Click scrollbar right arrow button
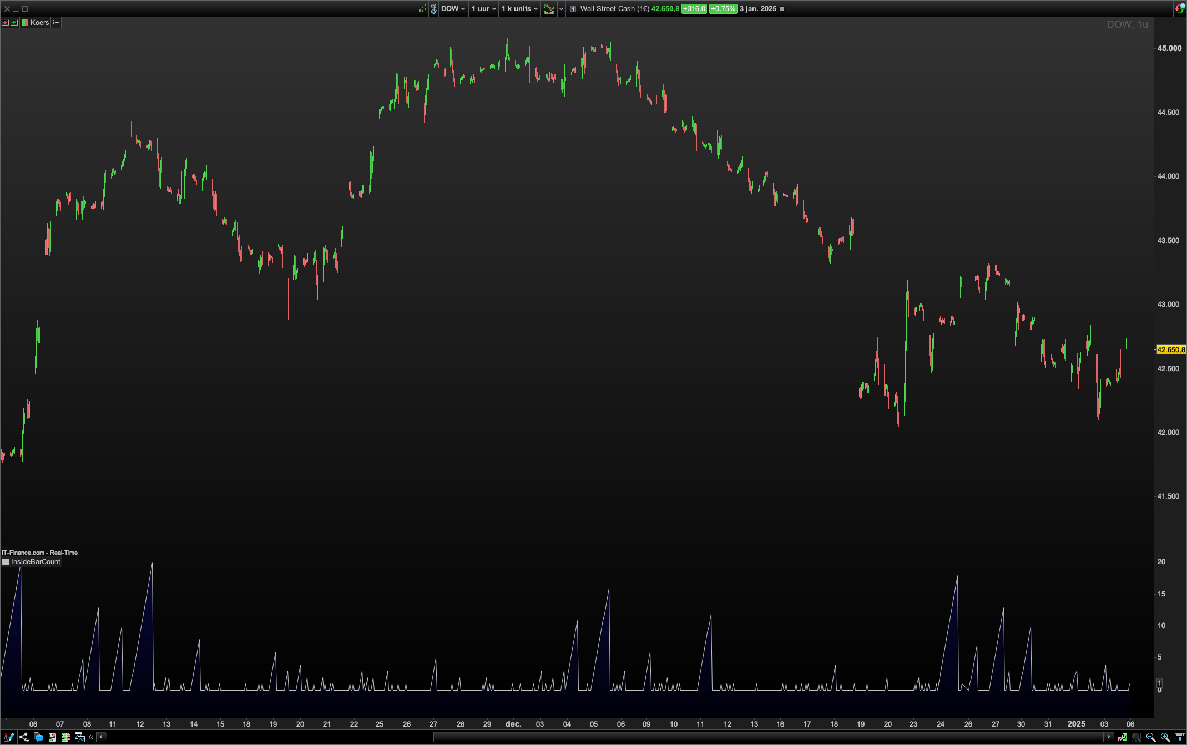Viewport: 1187px width, 745px height. pos(1109,737)
